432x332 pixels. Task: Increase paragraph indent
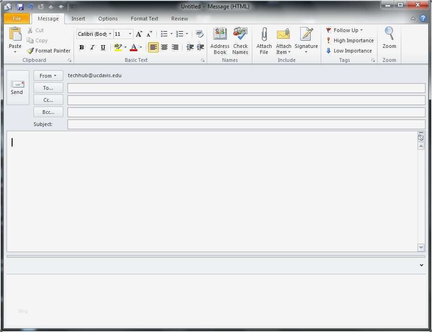[x=200, y=47]
